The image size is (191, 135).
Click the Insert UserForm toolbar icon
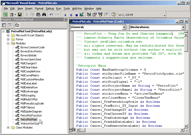point(11,15)
